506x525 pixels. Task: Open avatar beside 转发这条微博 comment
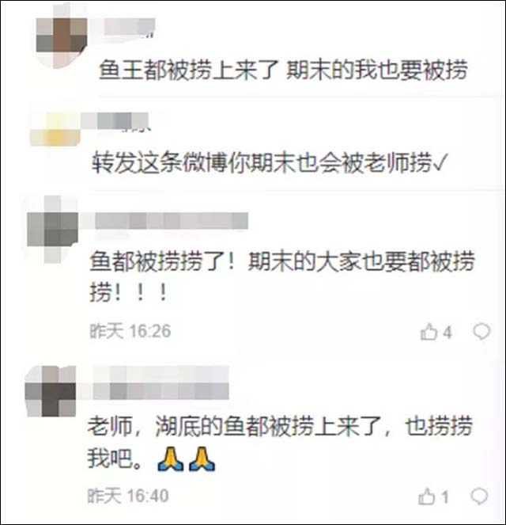pos(55,130)
